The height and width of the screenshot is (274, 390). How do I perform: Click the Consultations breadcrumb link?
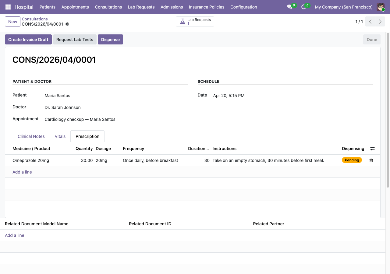pyautogui.click(x=35, y=19)
